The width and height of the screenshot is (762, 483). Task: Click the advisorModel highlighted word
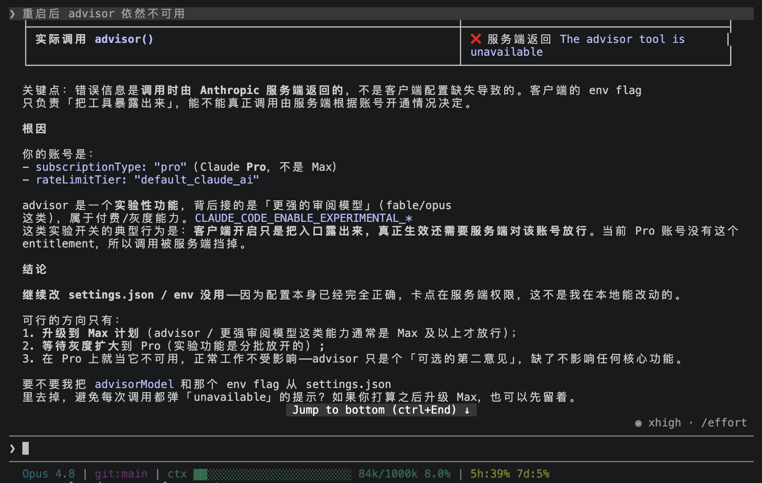134,384
